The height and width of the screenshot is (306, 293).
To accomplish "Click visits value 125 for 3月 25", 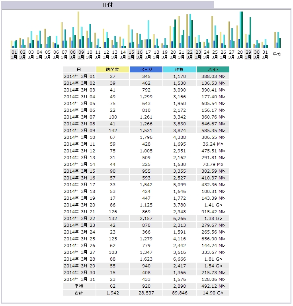I will [x=113, y=239].
